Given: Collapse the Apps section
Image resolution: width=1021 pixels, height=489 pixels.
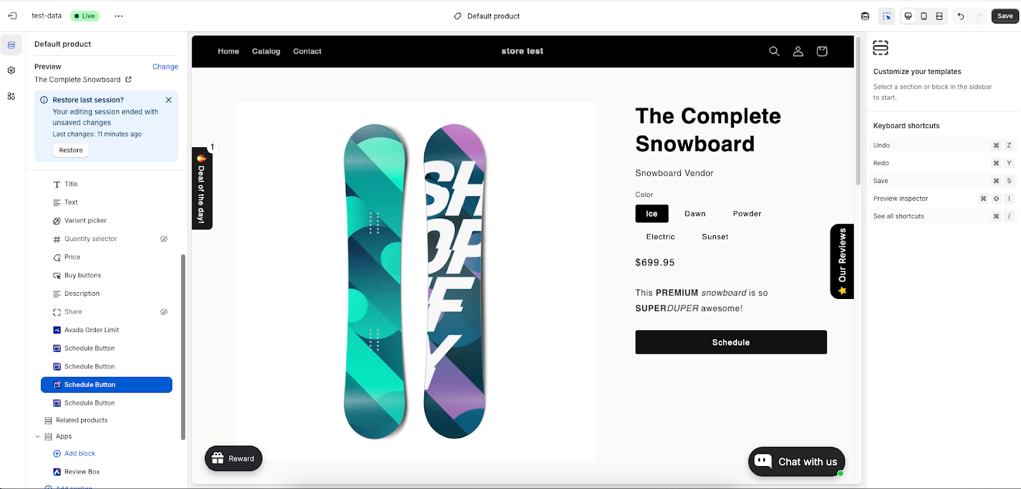Looking at the screenshot, I should (38, 437).
